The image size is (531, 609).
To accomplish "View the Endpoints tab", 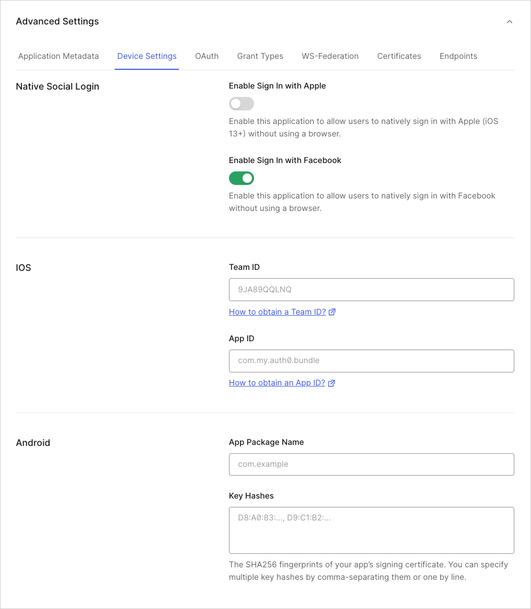I will pos(458,56).
